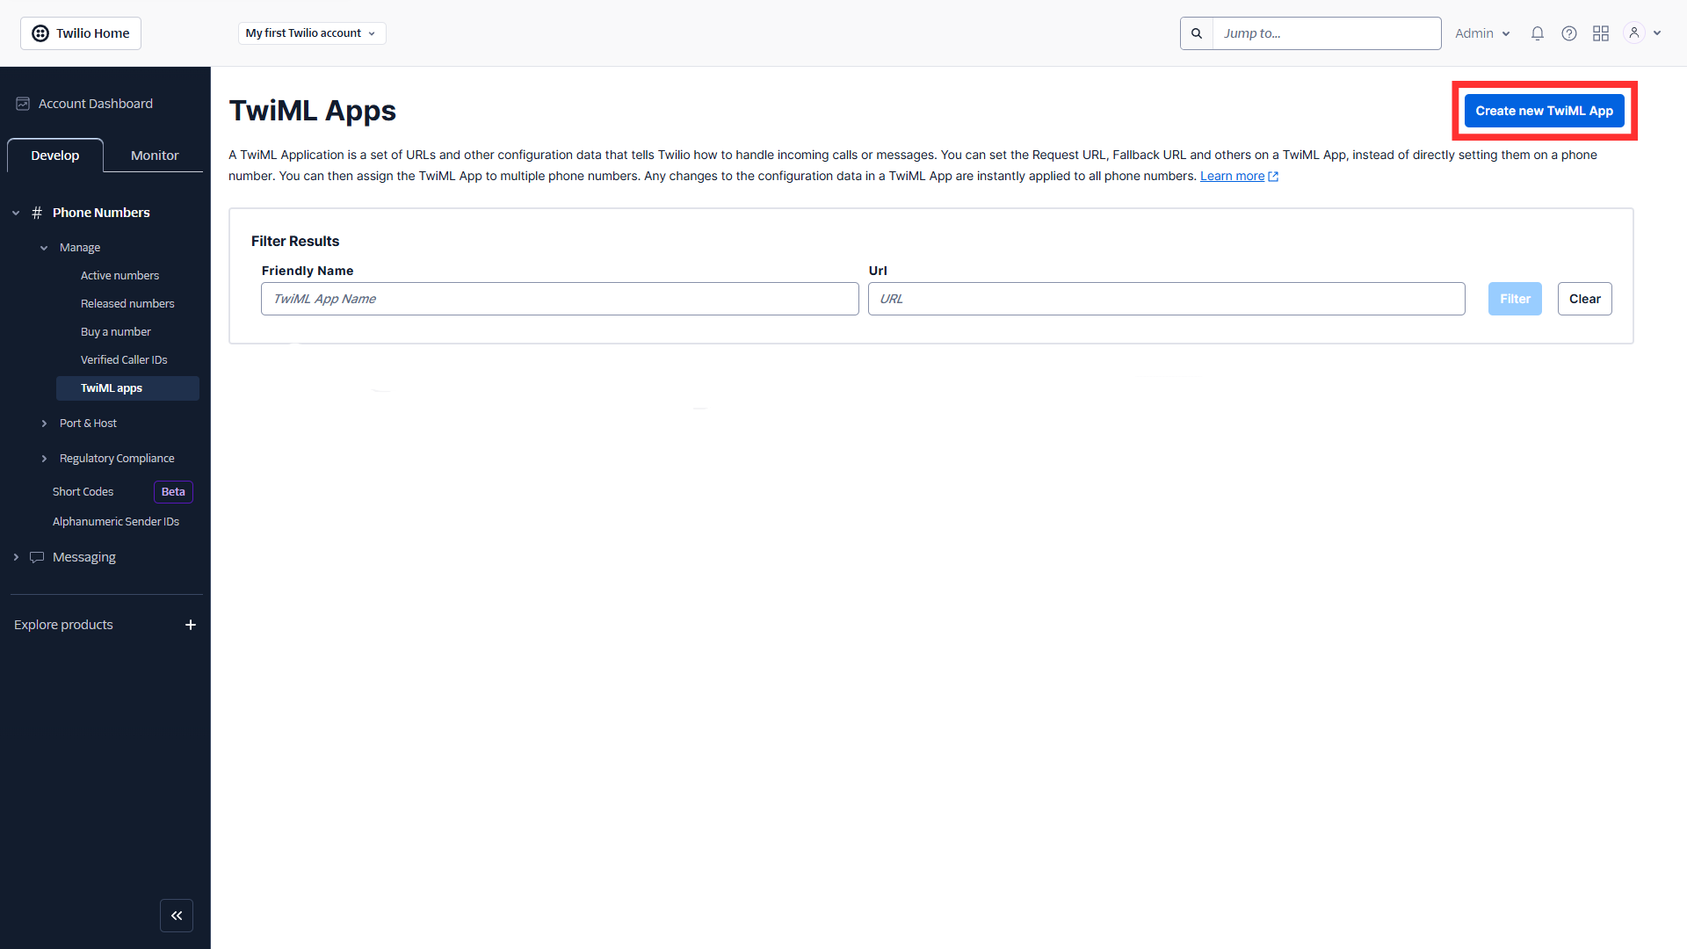Viewport: 1687px width, 949px height.
Task: Click the hash icon beside Phone Numbers
Action: coord(37,212)
